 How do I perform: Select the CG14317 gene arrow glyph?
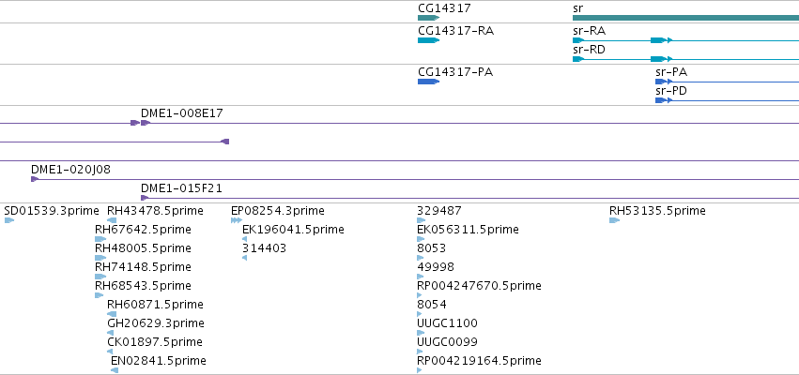[428, 18]
